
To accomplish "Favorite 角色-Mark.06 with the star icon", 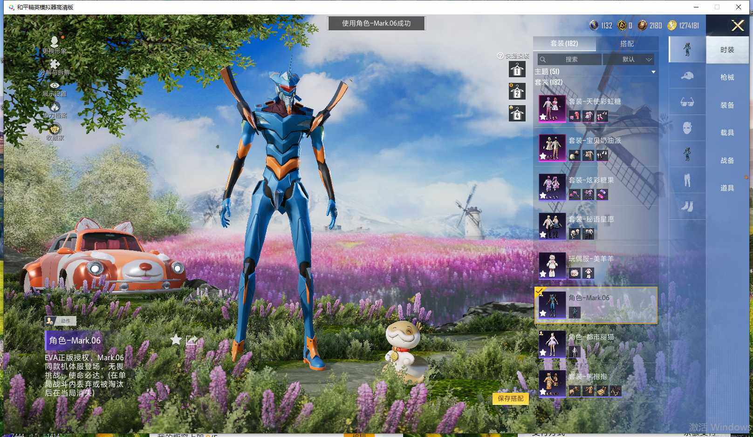I will coord(176,340).
